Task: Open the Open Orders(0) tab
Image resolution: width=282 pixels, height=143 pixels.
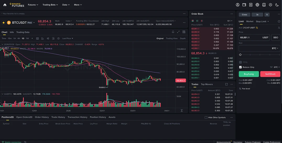Action: point(24,117)
